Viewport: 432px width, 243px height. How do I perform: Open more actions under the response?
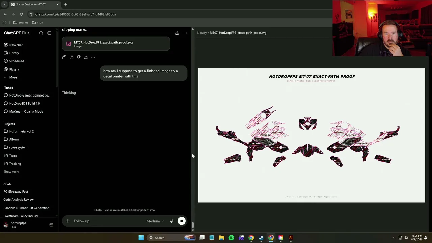click(x=93, y=57)
